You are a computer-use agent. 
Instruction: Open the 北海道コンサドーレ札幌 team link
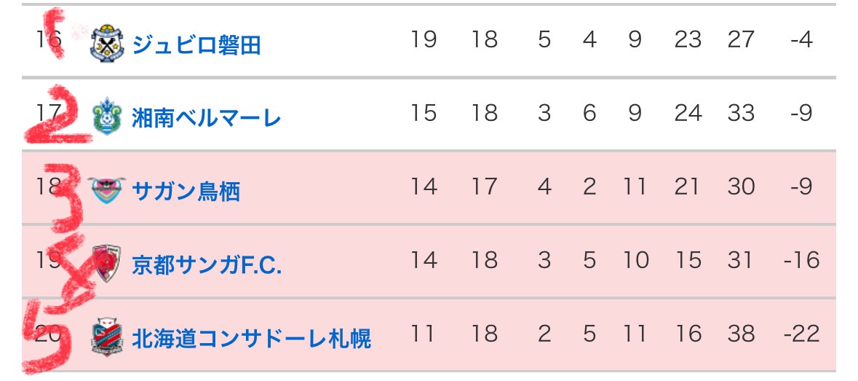pos(251,338)
